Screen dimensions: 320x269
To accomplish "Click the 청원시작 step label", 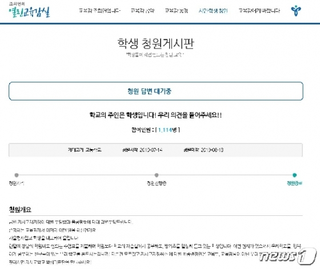I will 17,183.
